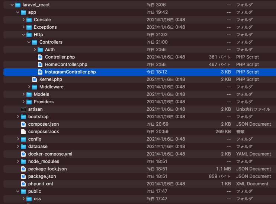Select the phpunit.xml file name
Screen dimensions: 276x204
pos(41,184)
